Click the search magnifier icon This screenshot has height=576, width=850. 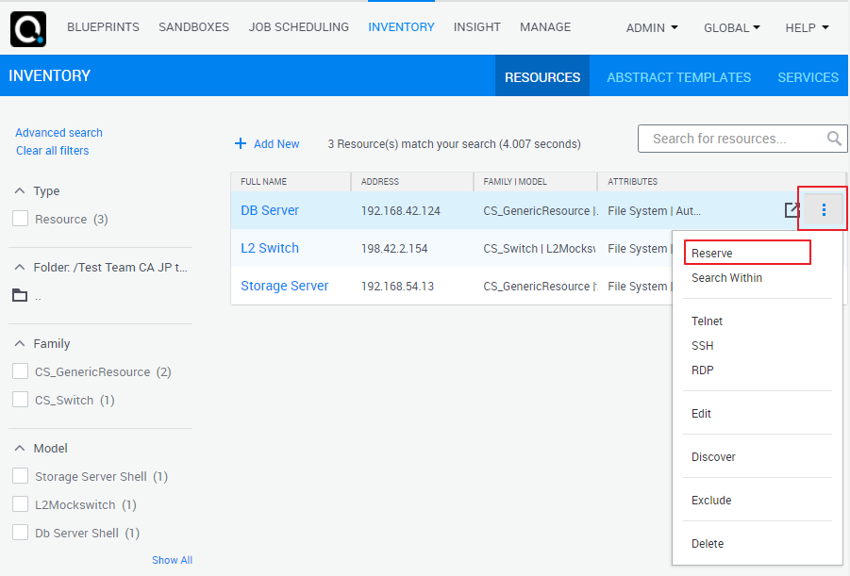click(834, 139)
